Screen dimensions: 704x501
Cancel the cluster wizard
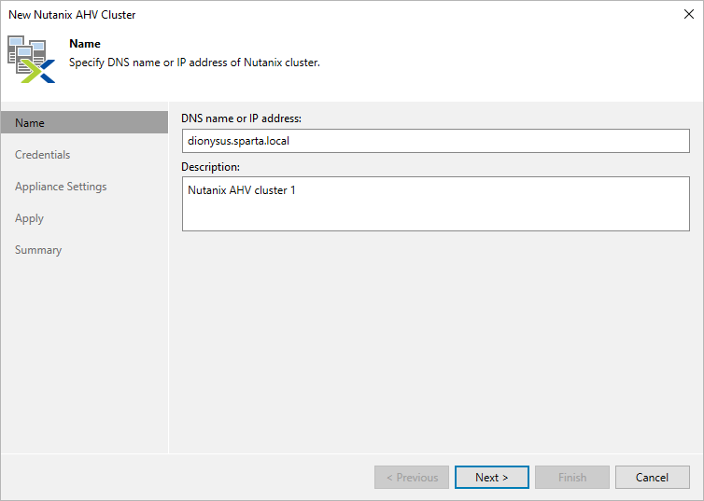tap(652, 478)
